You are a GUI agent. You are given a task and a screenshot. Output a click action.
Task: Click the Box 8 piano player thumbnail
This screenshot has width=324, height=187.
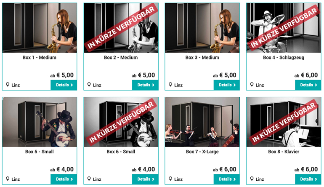click(x=284, y=122)
